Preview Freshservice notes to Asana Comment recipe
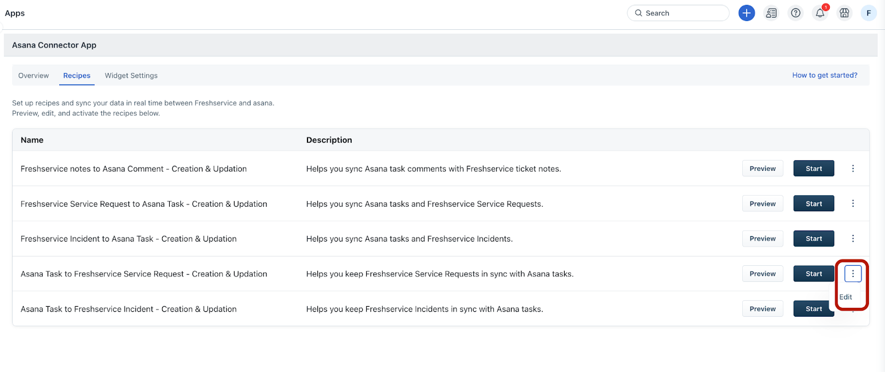The height and width of the screenshot is (372, 885). pos(762,169)
